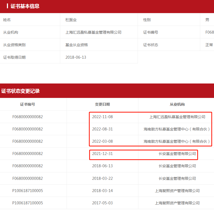Click P1006187100005 in the 2018-03-14 row
The image size is (214, 211).
[x=28, y=191]
